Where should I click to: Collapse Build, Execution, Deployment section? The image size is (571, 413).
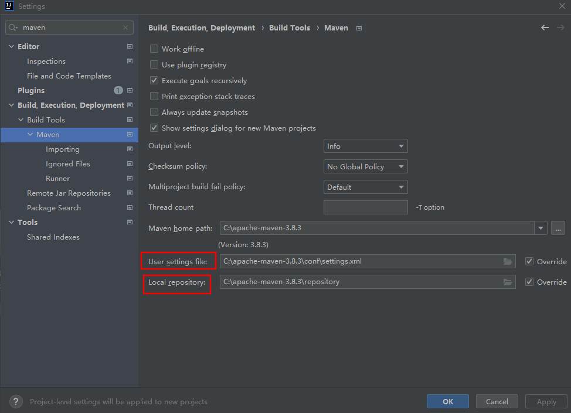(11, 105)
